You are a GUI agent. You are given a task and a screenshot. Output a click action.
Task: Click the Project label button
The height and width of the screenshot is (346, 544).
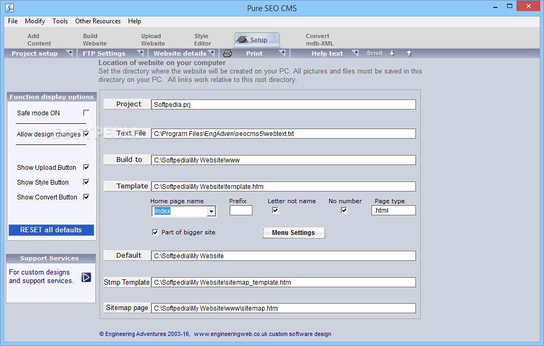click(x=127, y=104)
